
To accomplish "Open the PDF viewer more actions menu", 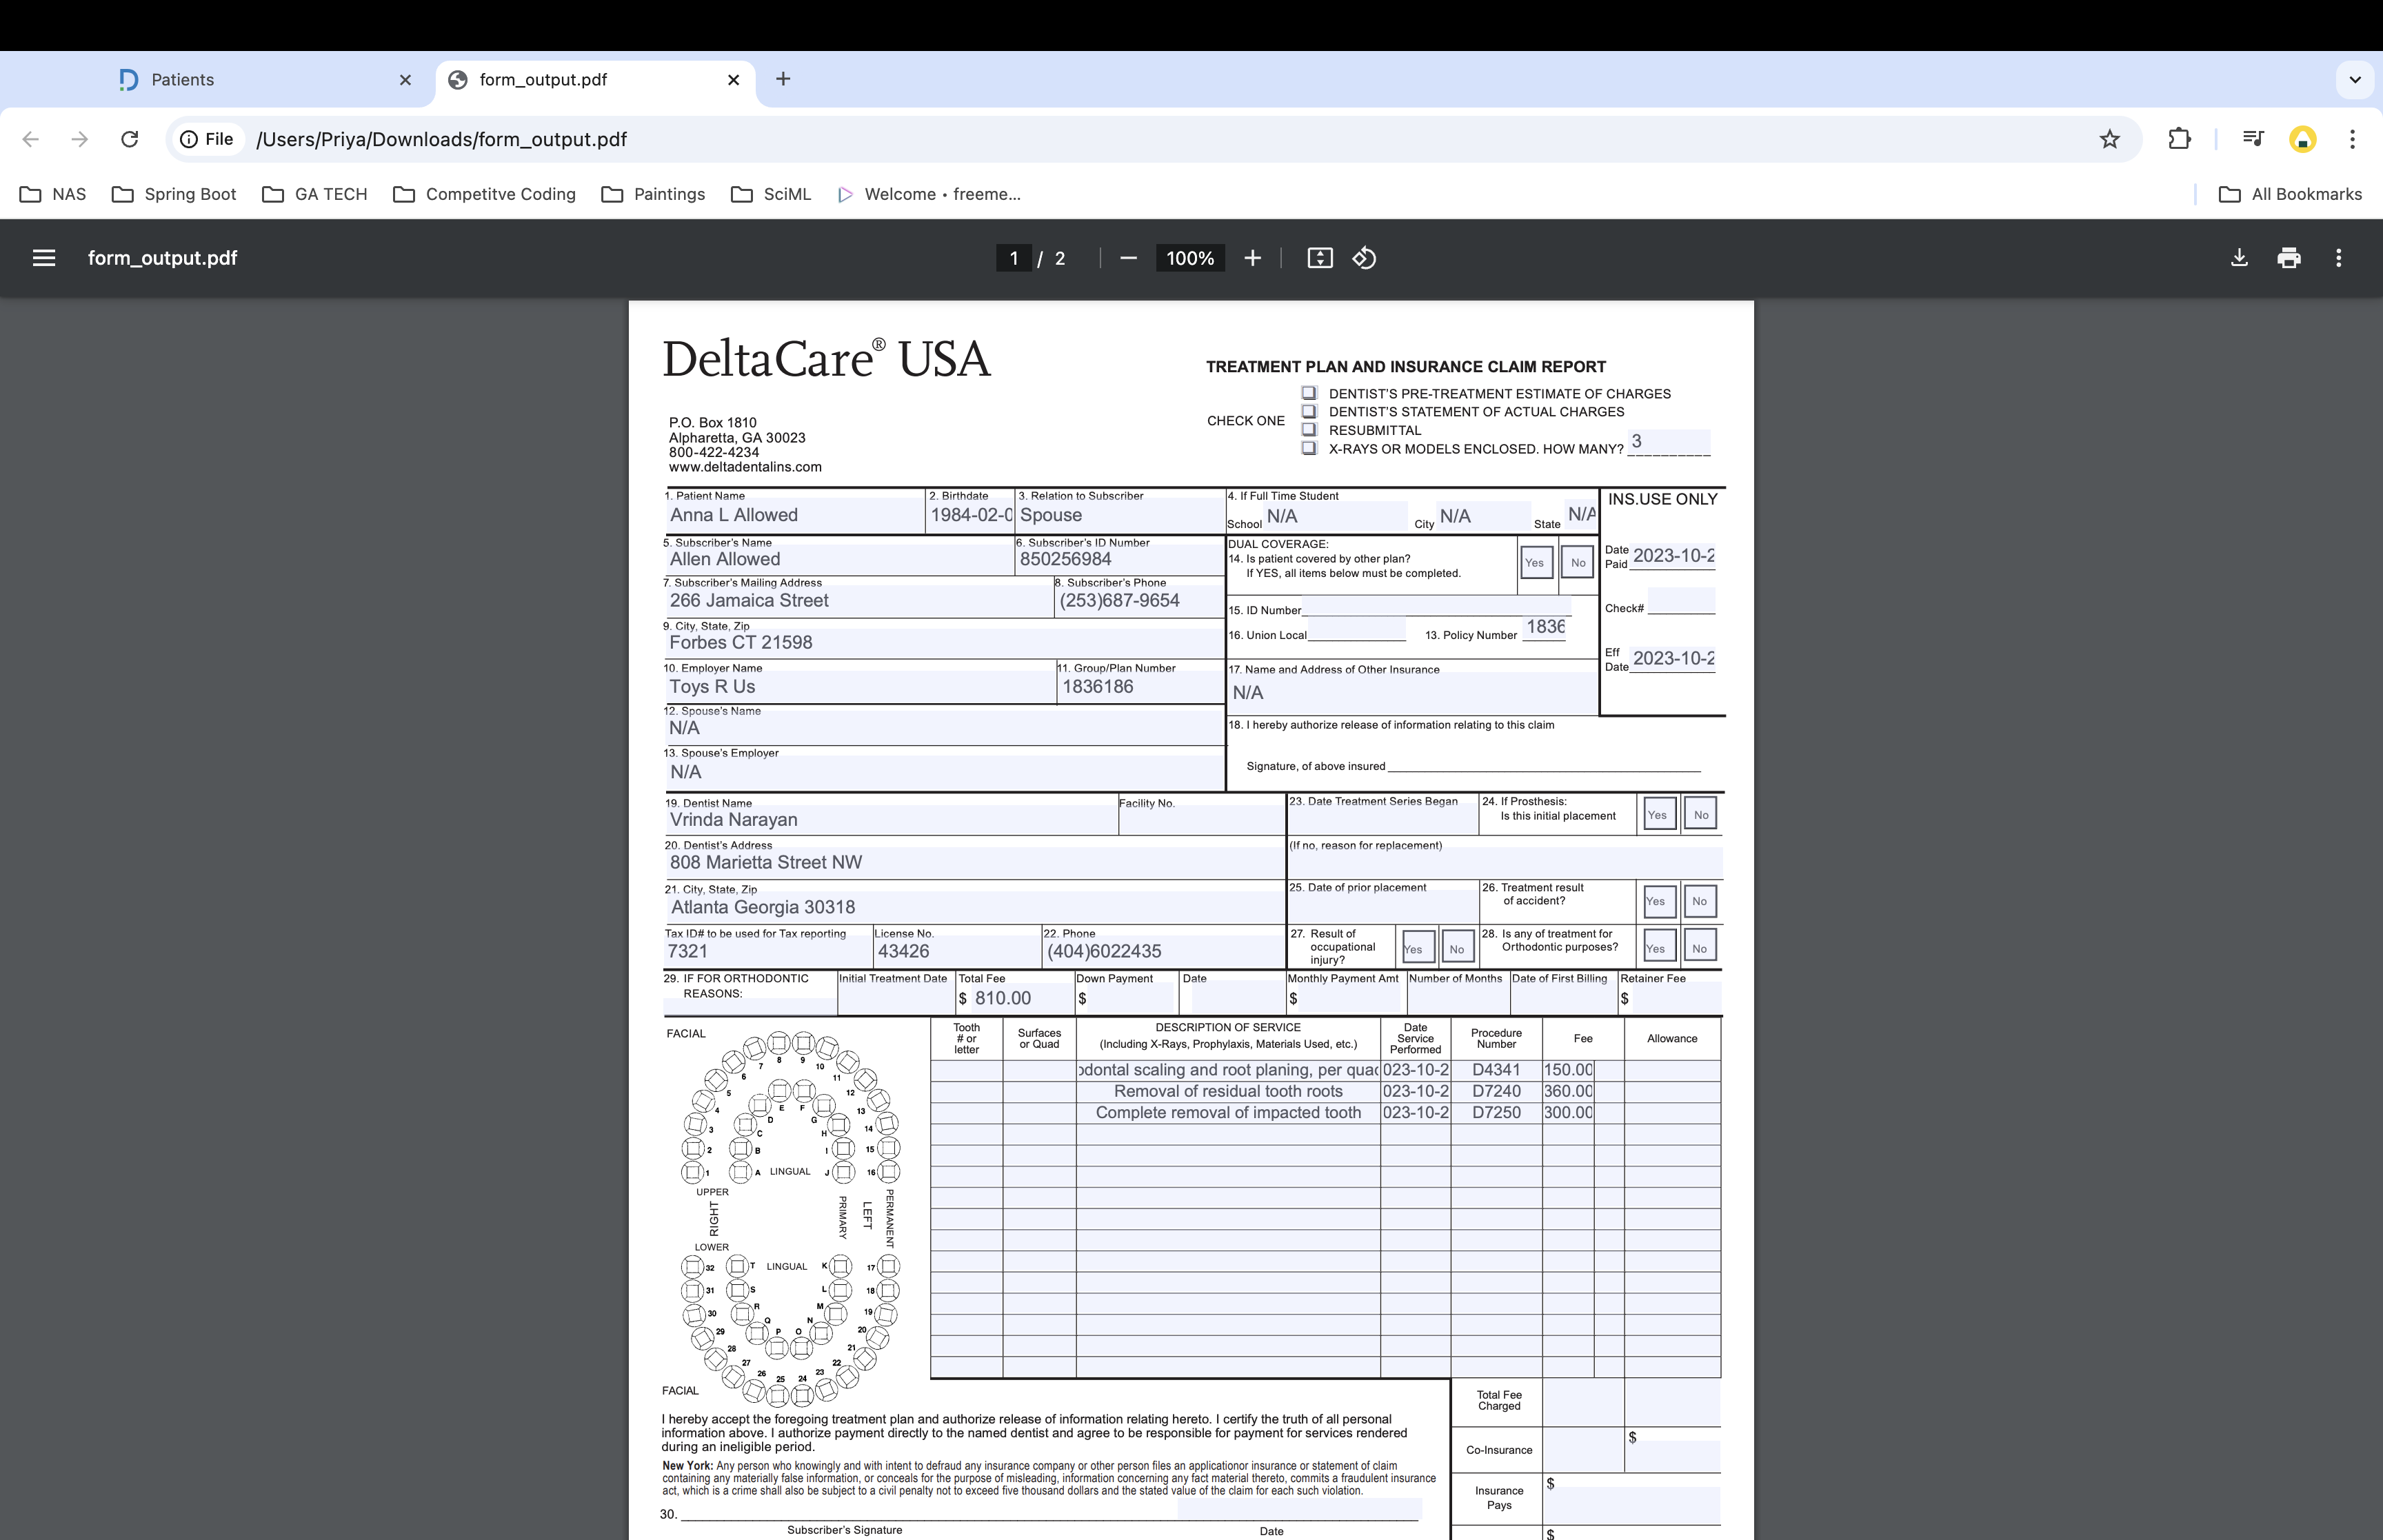I will tap(2338, 258).
